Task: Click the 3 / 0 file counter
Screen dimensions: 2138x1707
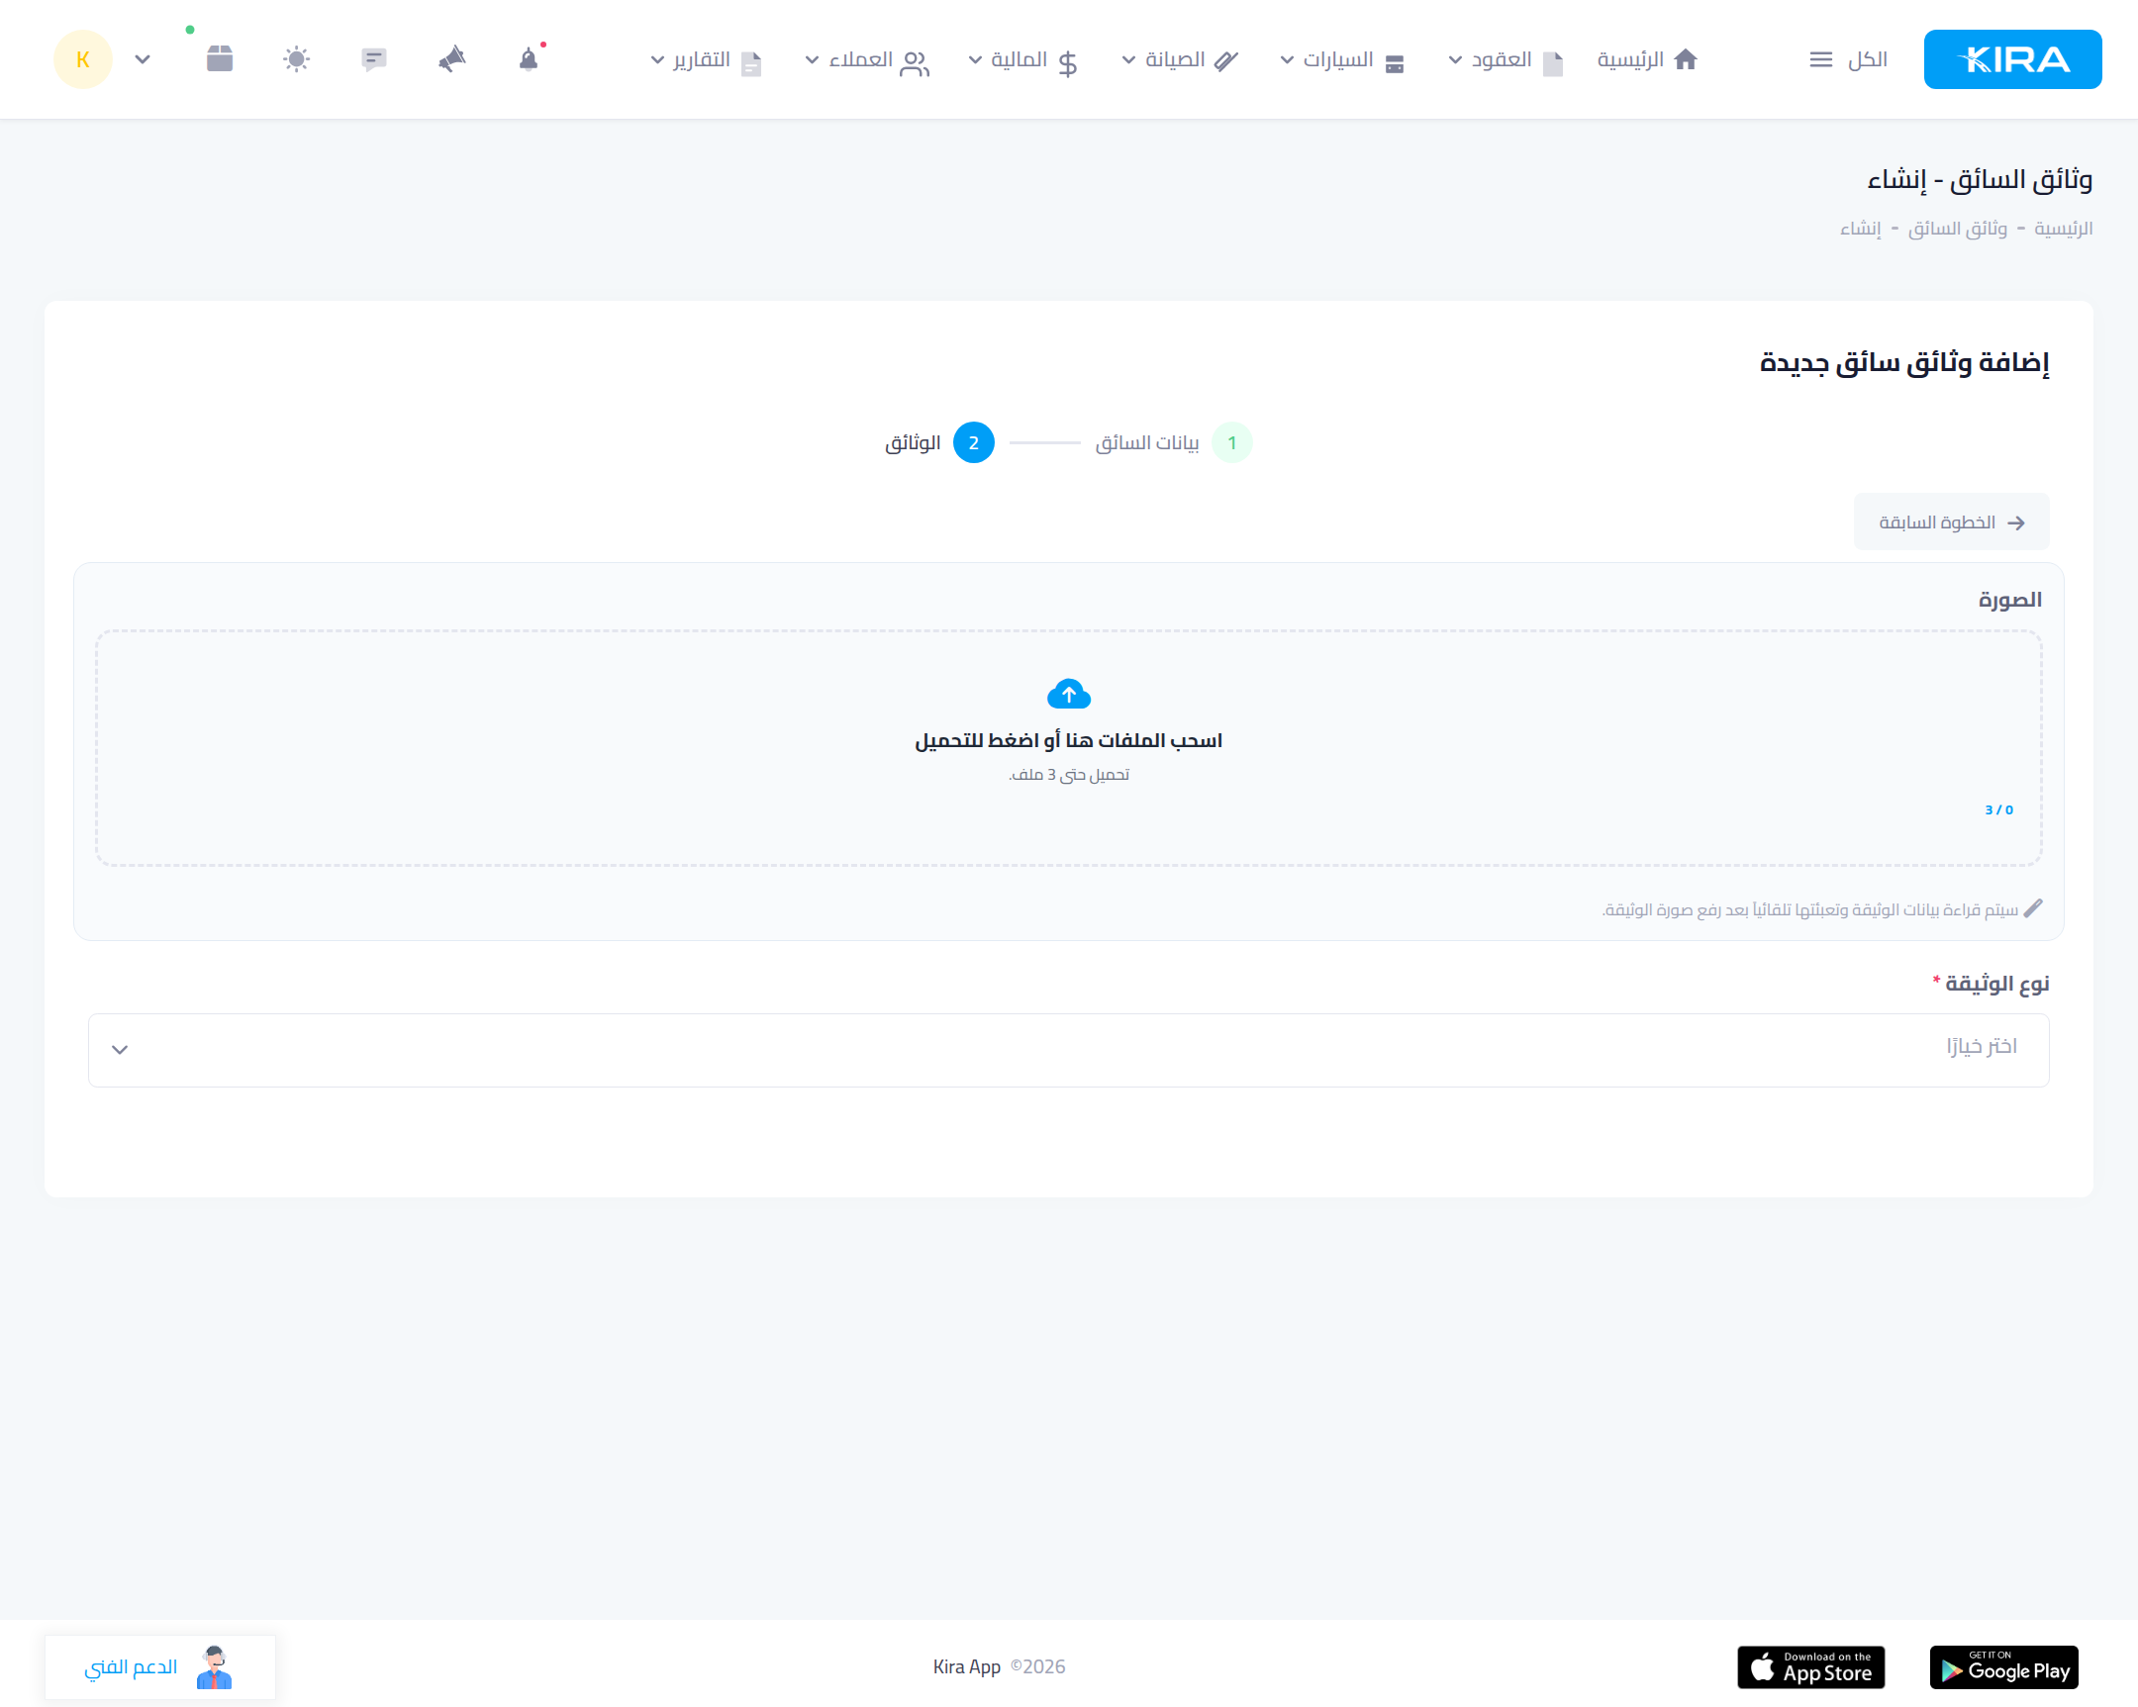Action: tap(1999, 809)
